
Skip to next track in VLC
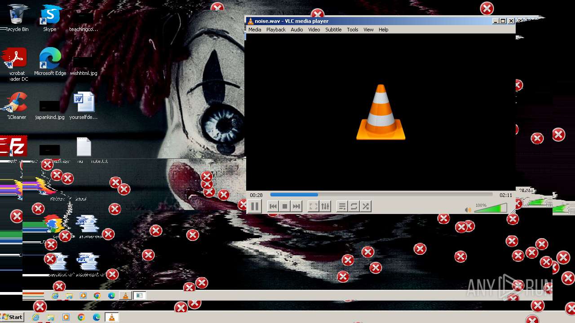click(x=296, y=206)
